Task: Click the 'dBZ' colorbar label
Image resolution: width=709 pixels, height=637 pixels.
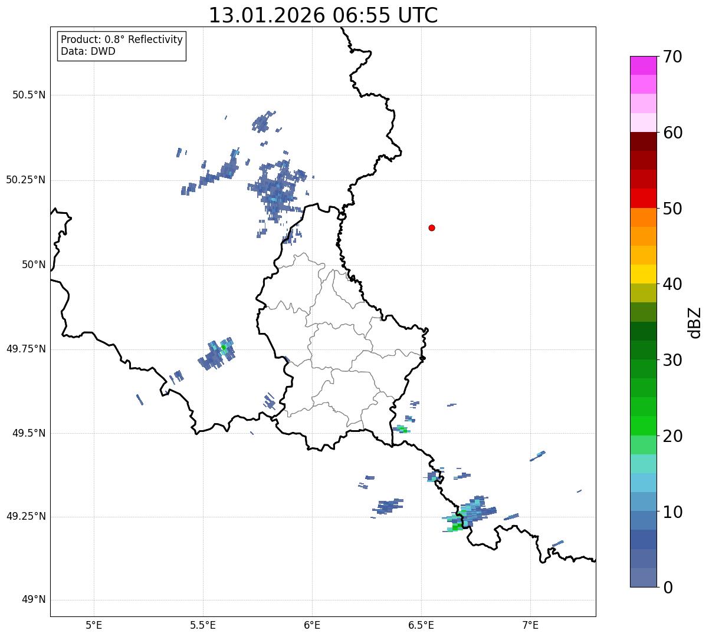Action: (x=695, y=322)
